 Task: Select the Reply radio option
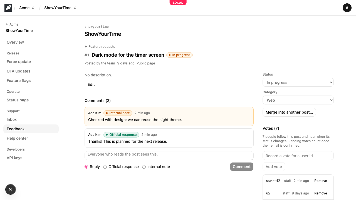click(x=86, y=167)
